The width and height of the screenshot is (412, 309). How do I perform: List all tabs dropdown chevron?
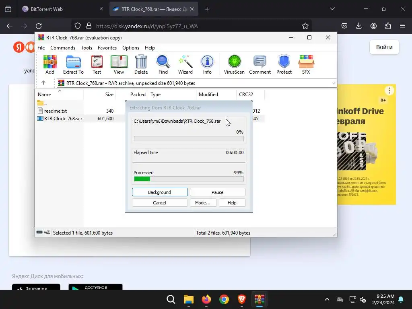coord(332,9)
